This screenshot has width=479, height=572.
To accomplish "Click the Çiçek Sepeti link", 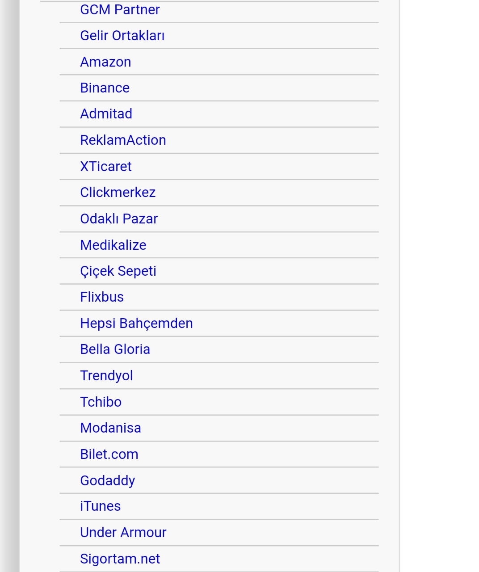I will tap(118, 271).
